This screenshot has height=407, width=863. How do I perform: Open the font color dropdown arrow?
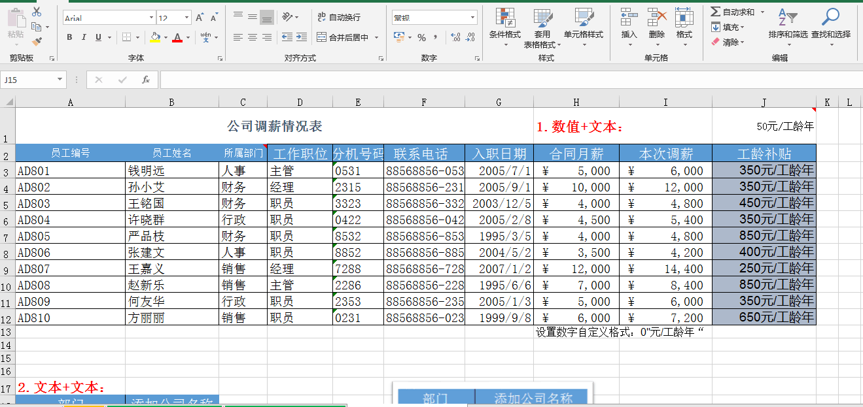187,37
